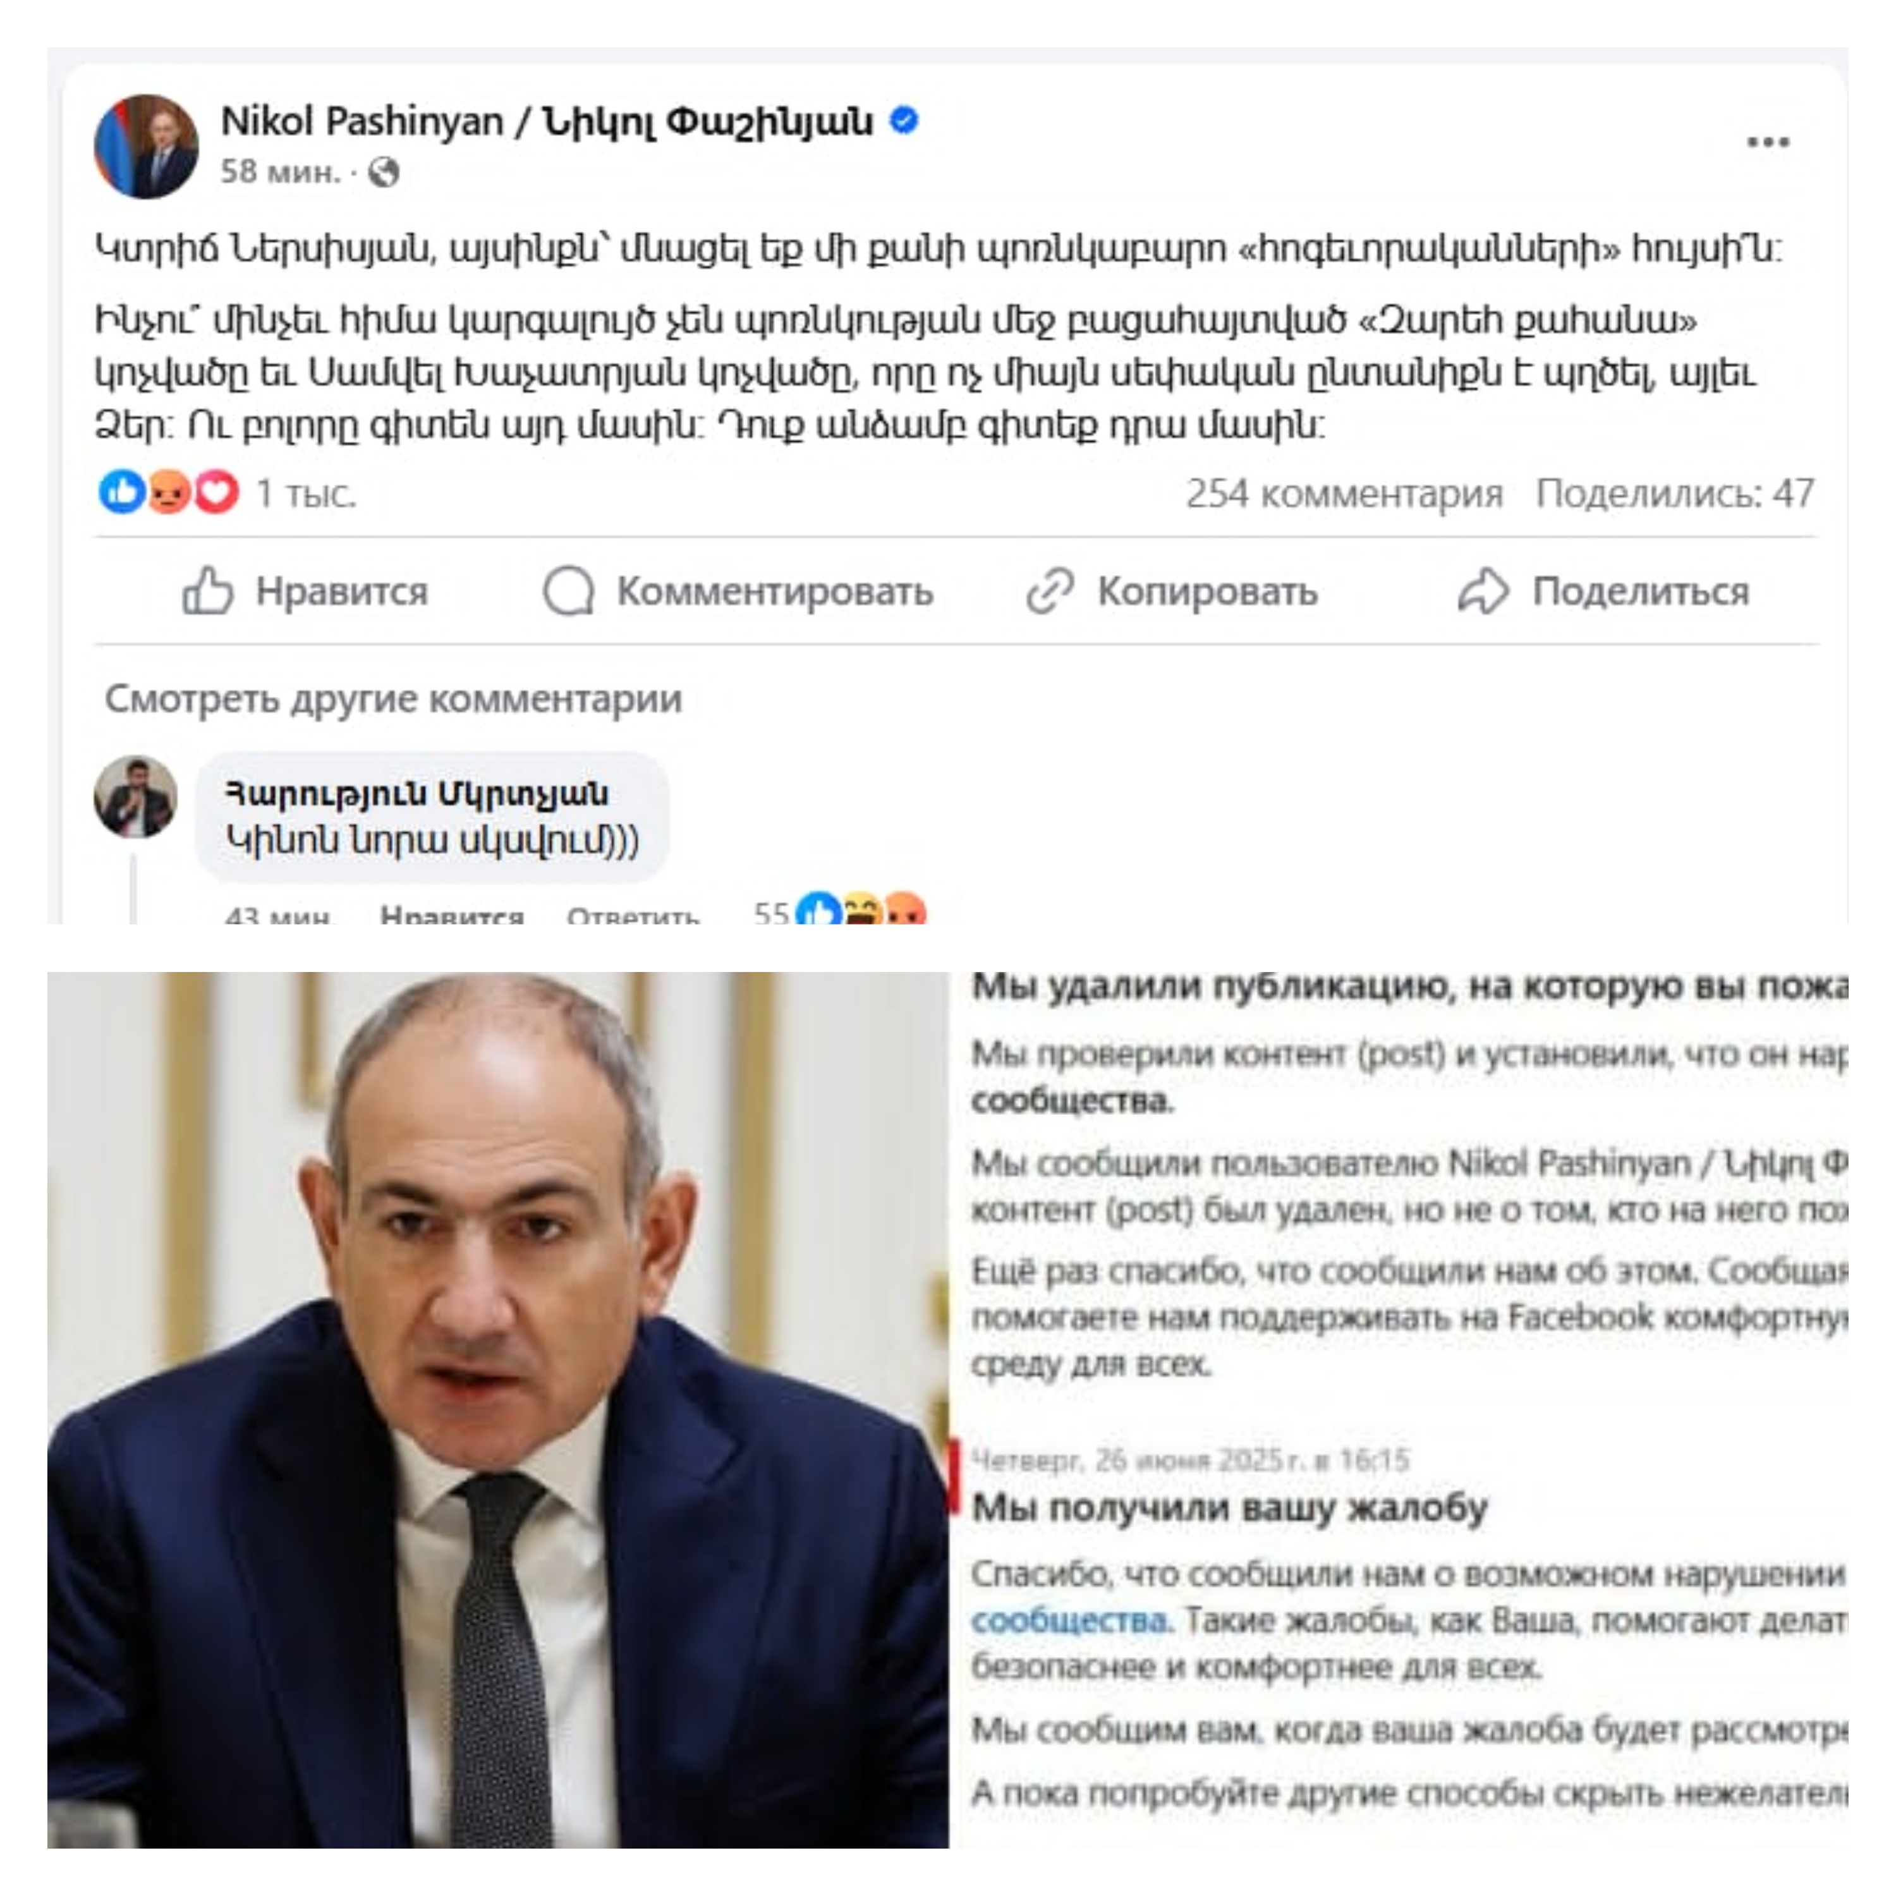Click the thumbs-up Нравится icon under the post

[x=208, y=591]
